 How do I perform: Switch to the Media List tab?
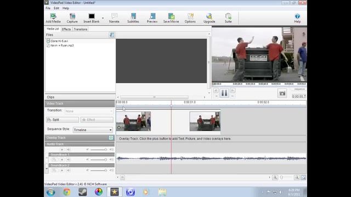[x=53, y=29]
